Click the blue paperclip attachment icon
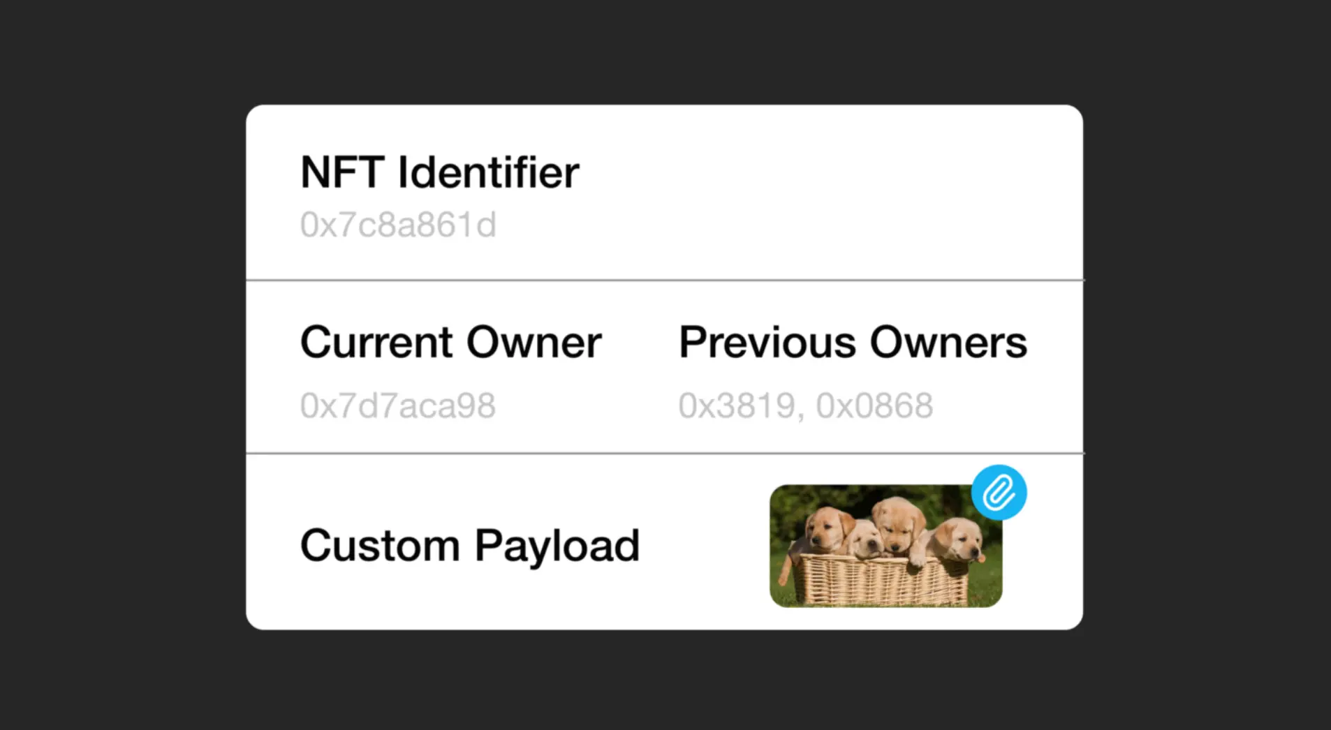This screenshot has width=1331, height=730. click(999, 493)
